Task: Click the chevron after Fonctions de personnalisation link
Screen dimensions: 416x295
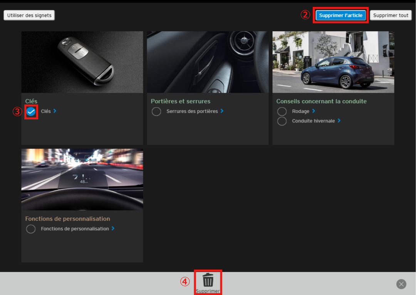Action: pyautogui.click(x=113, y=228)
